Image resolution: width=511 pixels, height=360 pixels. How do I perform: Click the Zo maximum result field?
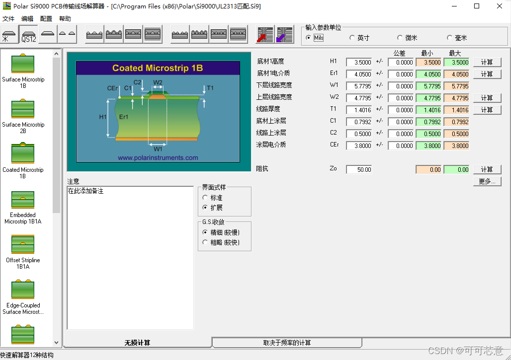[457, 170]
